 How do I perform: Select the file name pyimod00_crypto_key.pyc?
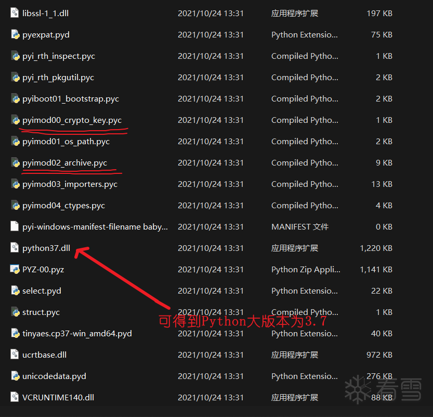pos(72,120)
